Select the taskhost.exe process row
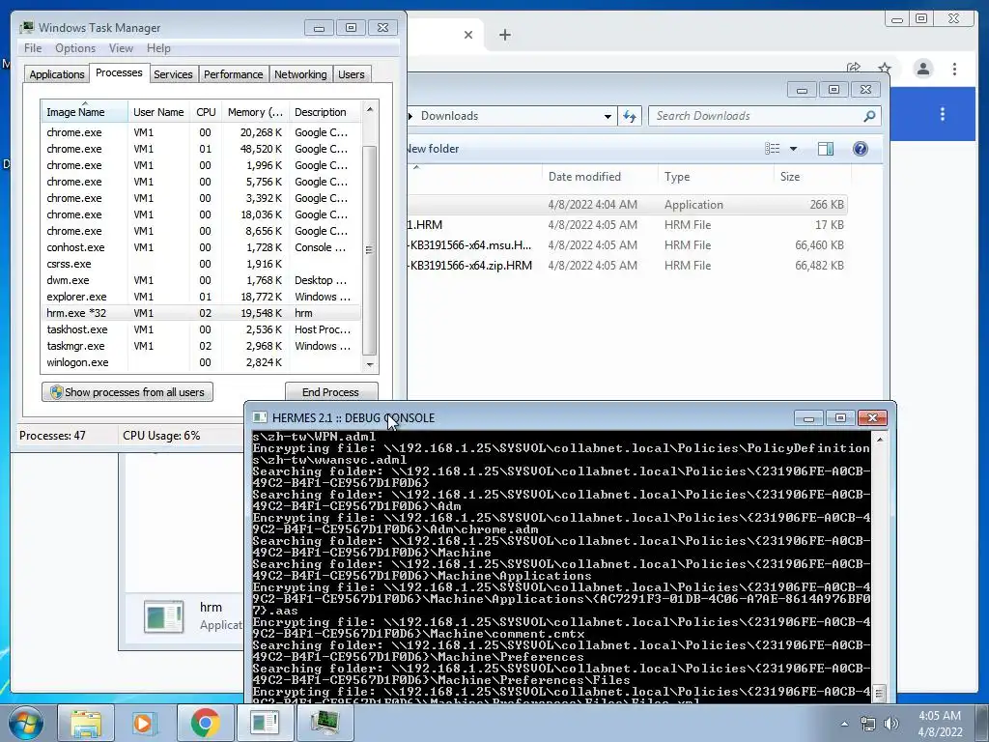 [x=201, y=329]
